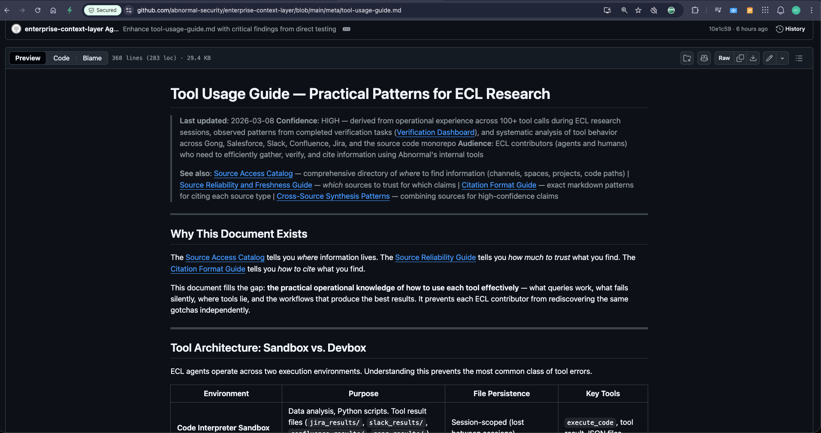Viewport: 821px width, 433px height.
Task: Click the Key Tools column header
Action: pos(603,394)
